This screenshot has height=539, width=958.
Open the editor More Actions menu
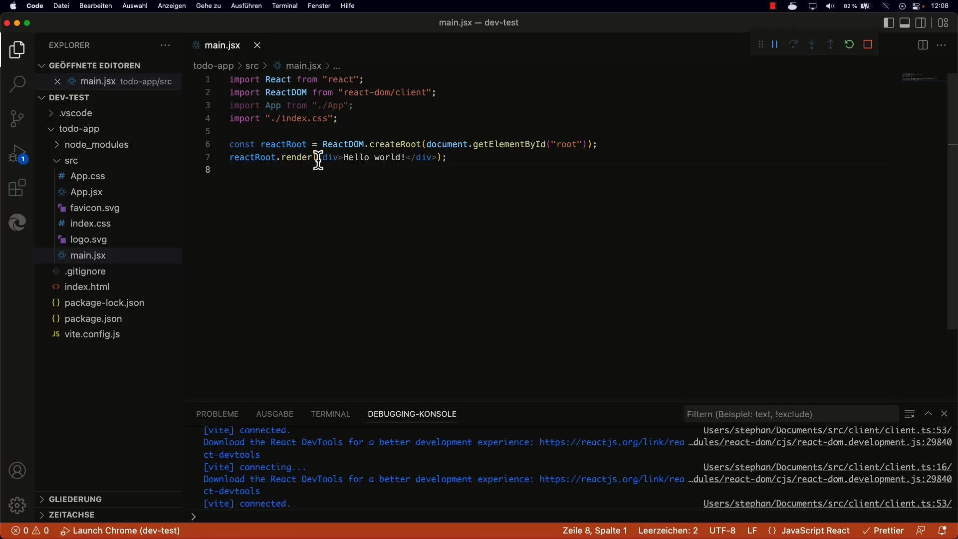coord(942,45)
